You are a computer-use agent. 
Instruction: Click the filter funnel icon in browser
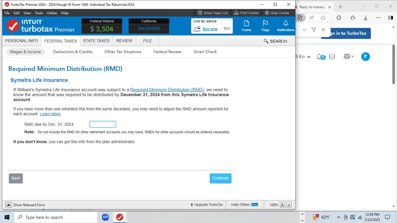[x=314, y=30]
